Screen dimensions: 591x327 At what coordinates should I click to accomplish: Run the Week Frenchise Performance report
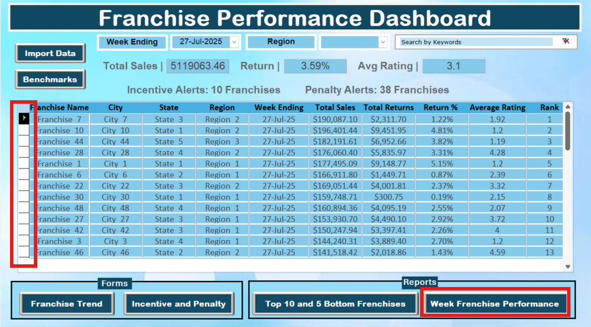tap(494, 304)
